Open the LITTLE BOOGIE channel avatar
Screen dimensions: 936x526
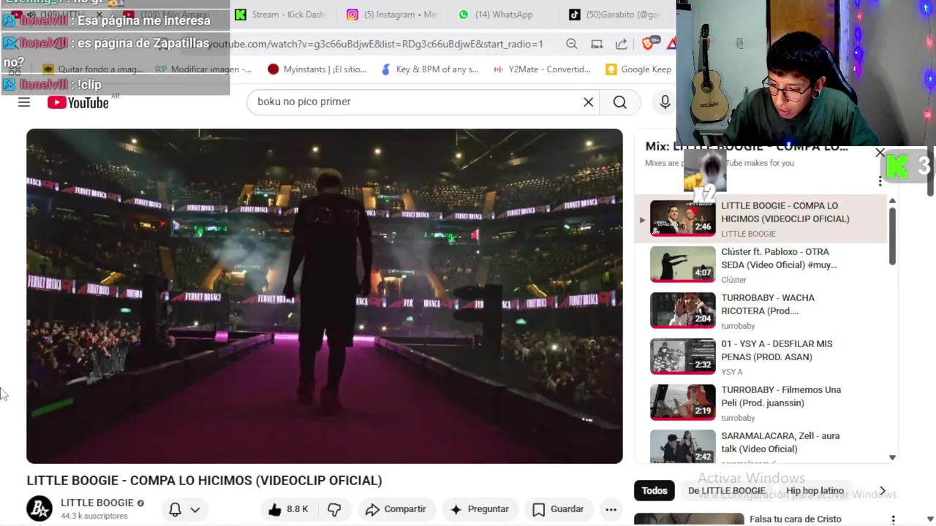(39, 508)
